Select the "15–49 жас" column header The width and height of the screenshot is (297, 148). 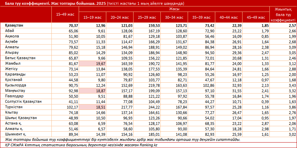pos(65,14)
